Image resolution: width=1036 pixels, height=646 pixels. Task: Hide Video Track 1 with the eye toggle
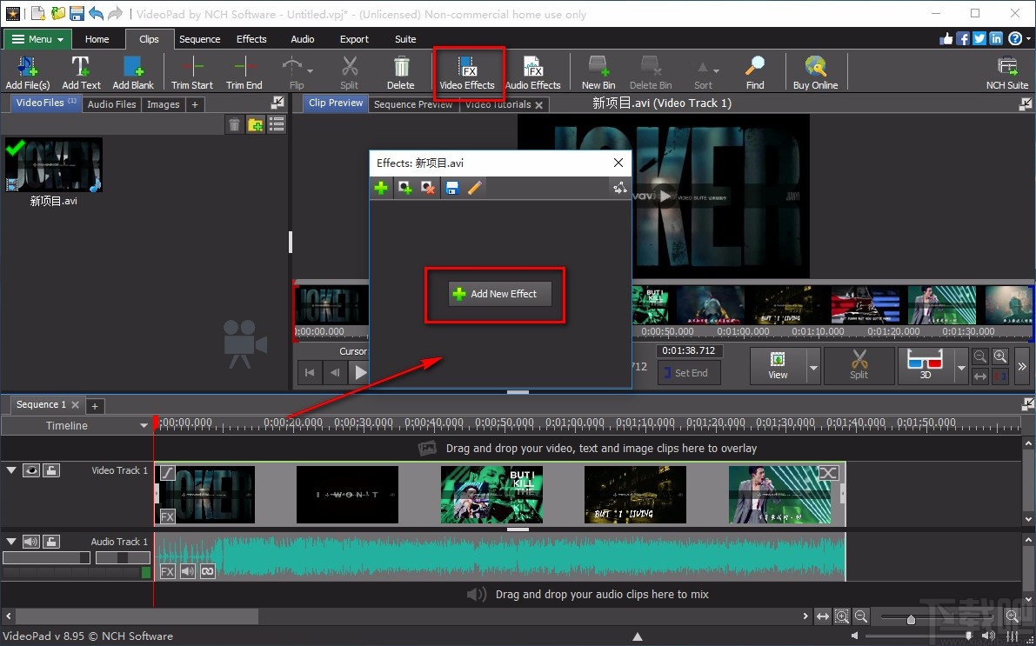coord(31,470)
